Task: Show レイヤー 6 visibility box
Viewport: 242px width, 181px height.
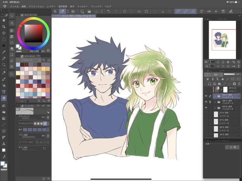Action: tap(206, 114)
